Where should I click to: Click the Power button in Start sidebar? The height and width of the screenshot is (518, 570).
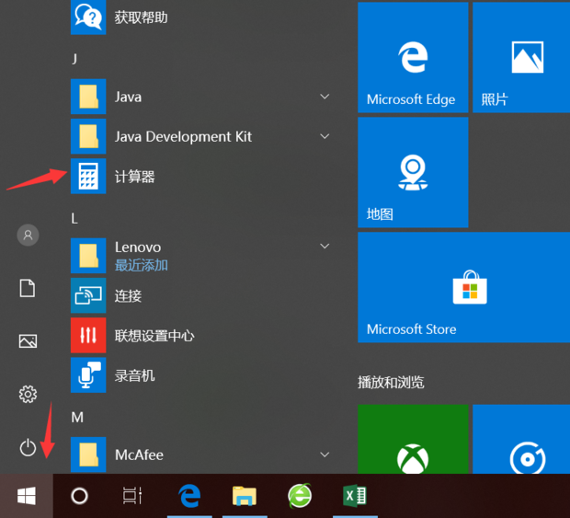pyautogui.click(x=28, y=447)
